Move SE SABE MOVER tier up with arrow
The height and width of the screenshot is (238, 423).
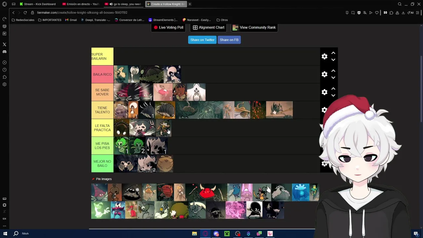[x=333, y=89]
